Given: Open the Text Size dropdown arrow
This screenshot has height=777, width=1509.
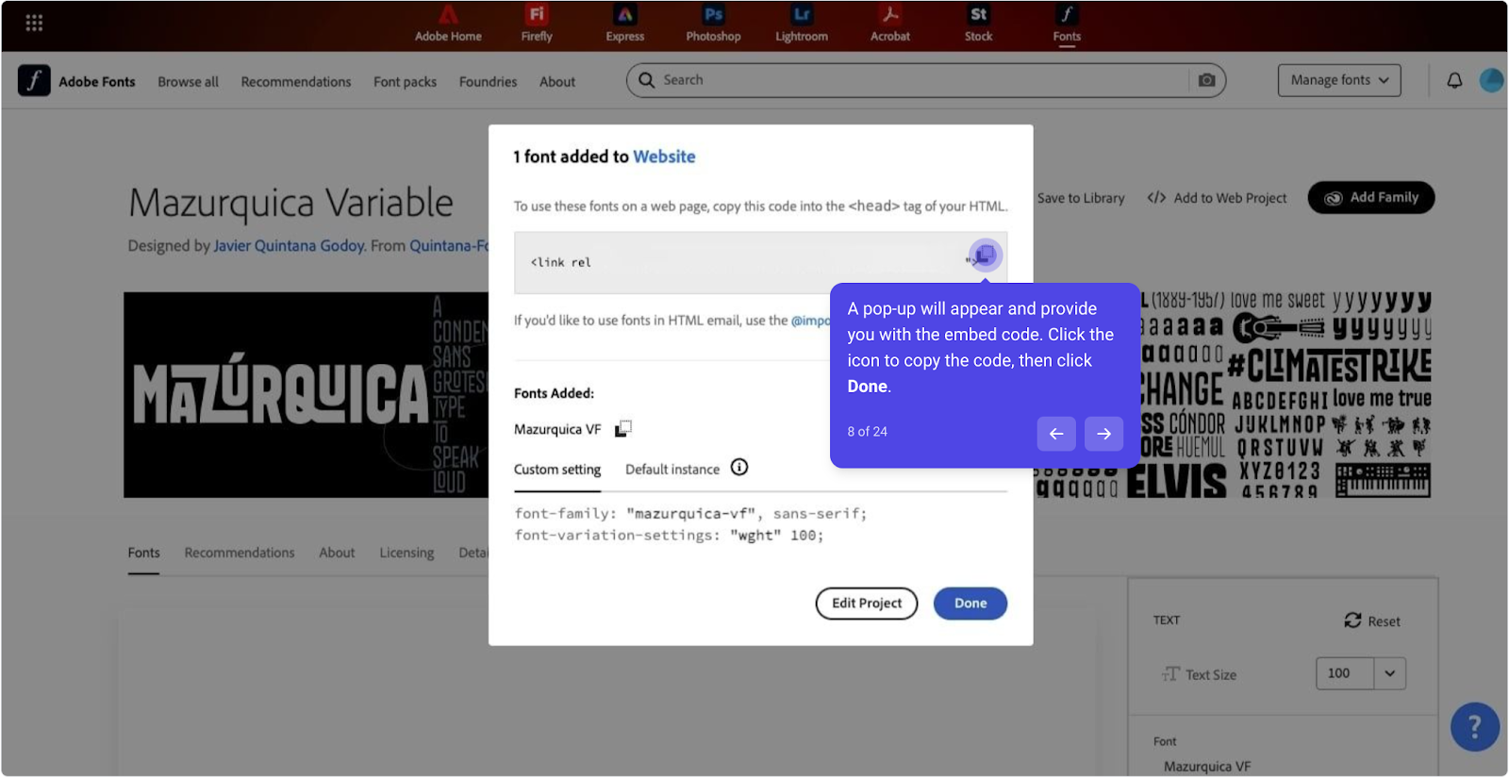Looking at the screenshot, I should click(x=1389, y=673).
